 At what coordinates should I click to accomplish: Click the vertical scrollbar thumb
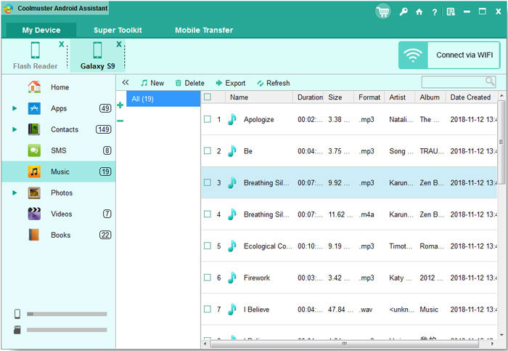[x=501, y=142]
